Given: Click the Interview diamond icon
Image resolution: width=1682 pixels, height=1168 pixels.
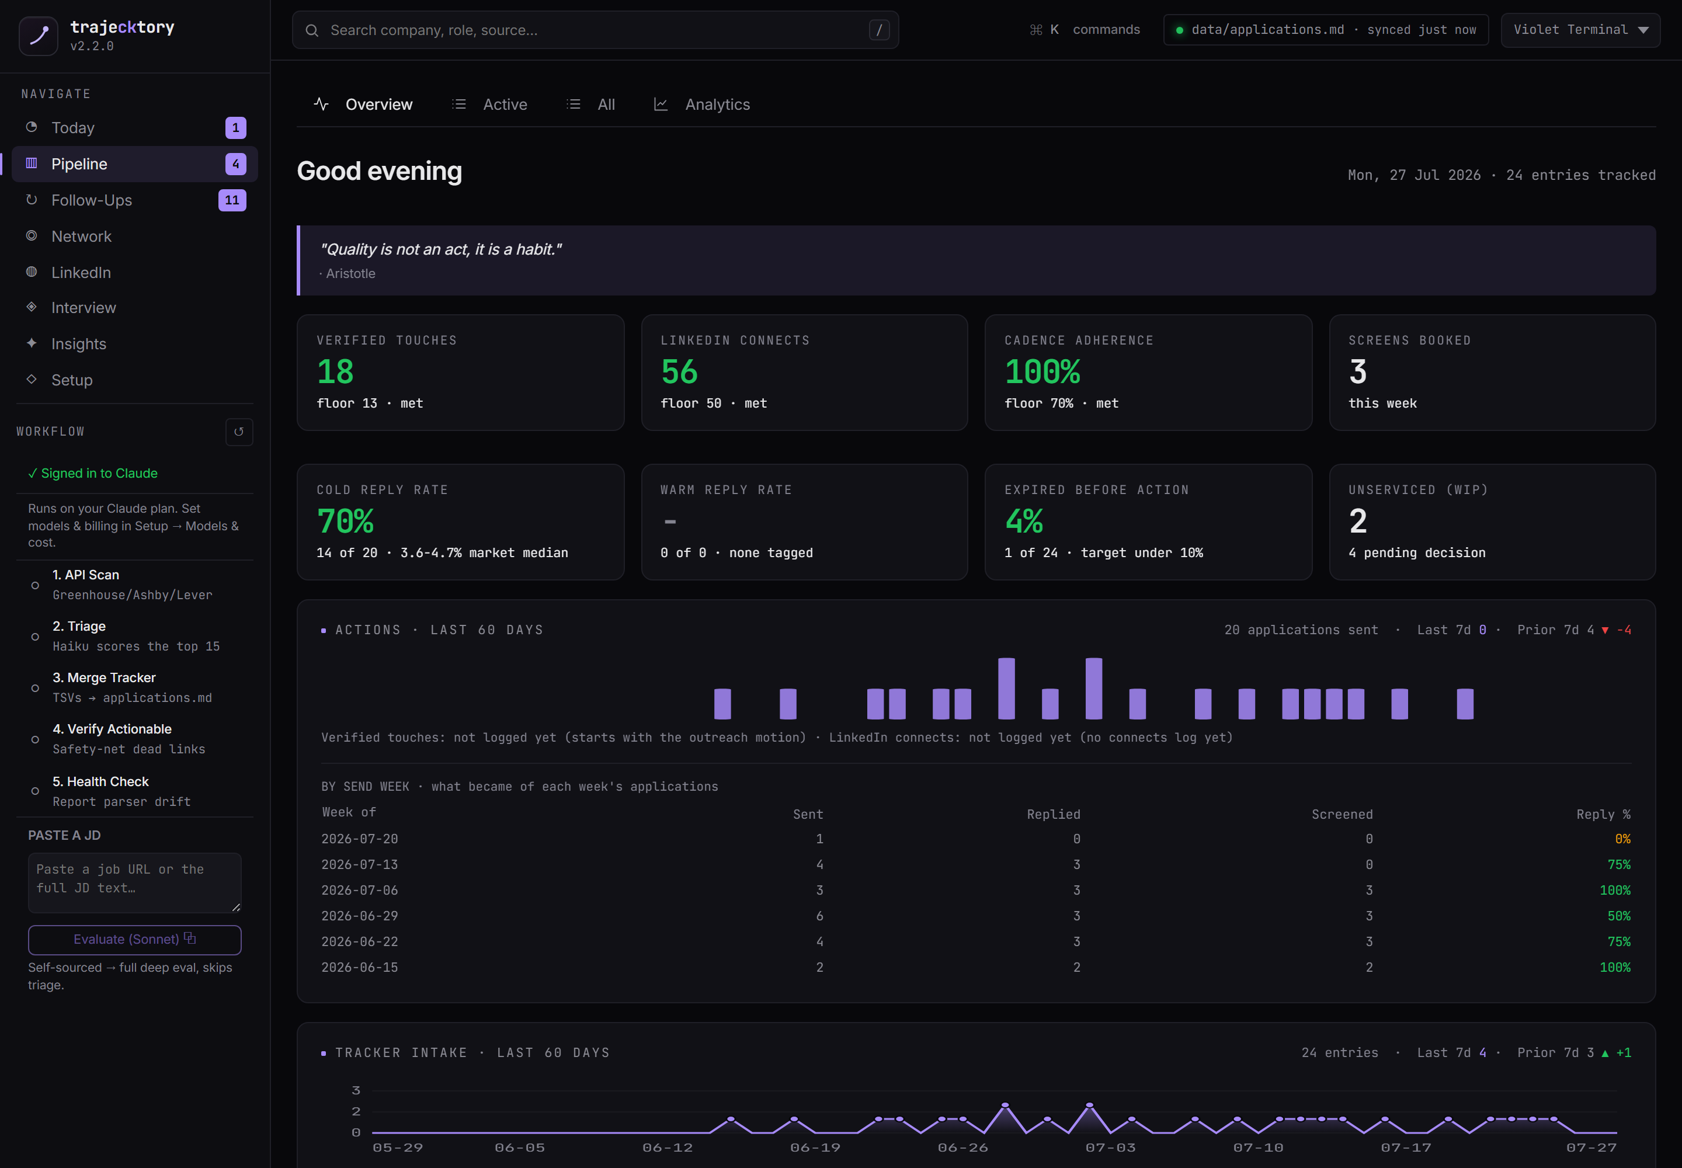Looking at the screenshot, I should point(32,307).
